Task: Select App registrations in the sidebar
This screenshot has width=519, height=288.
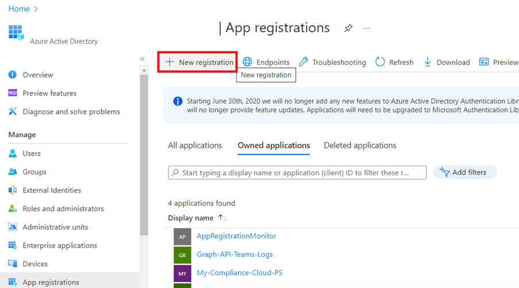Action: click(x=51, y=282)
